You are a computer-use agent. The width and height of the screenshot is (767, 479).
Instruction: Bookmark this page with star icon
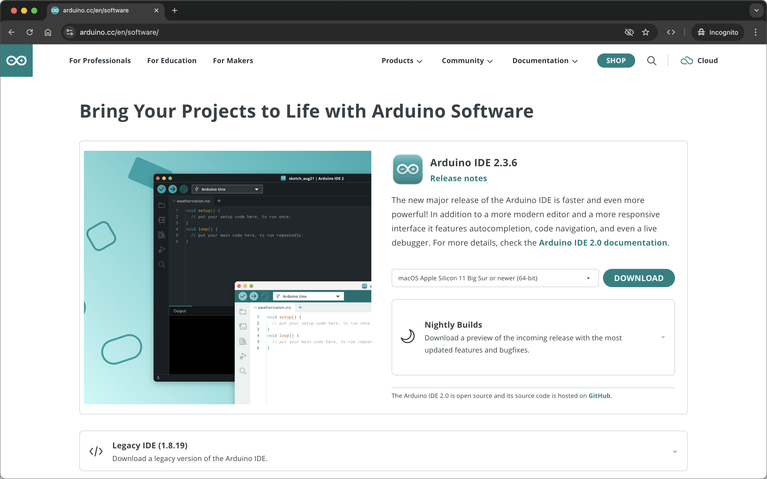(x=645, y=32)
